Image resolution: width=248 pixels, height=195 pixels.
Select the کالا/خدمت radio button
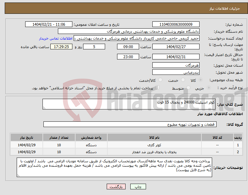[x=161, y=80]
